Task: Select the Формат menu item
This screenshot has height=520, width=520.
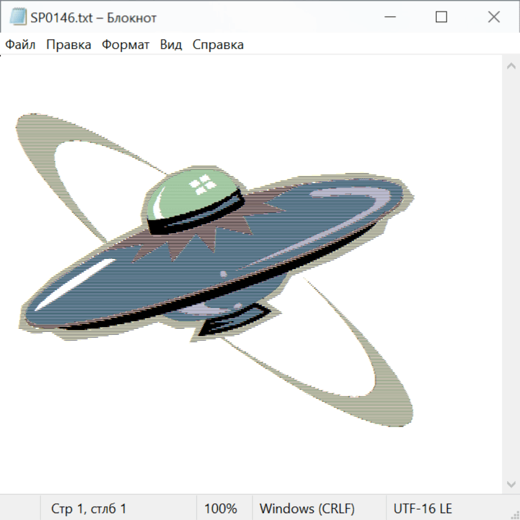Action: pyautogui.click(x=125, y=45)
